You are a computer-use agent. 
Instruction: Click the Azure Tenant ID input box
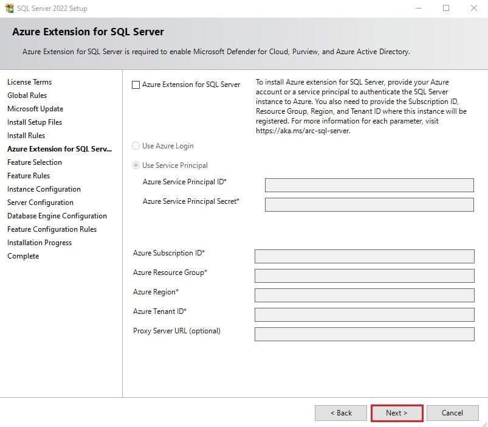(364, 315)
